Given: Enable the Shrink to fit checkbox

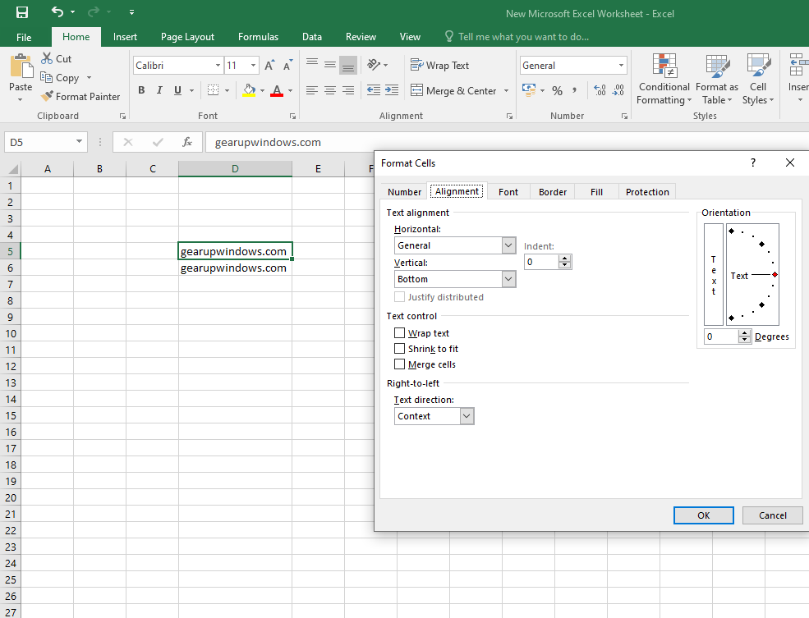Looking at the screenshot, I should (x=399, y=349).
